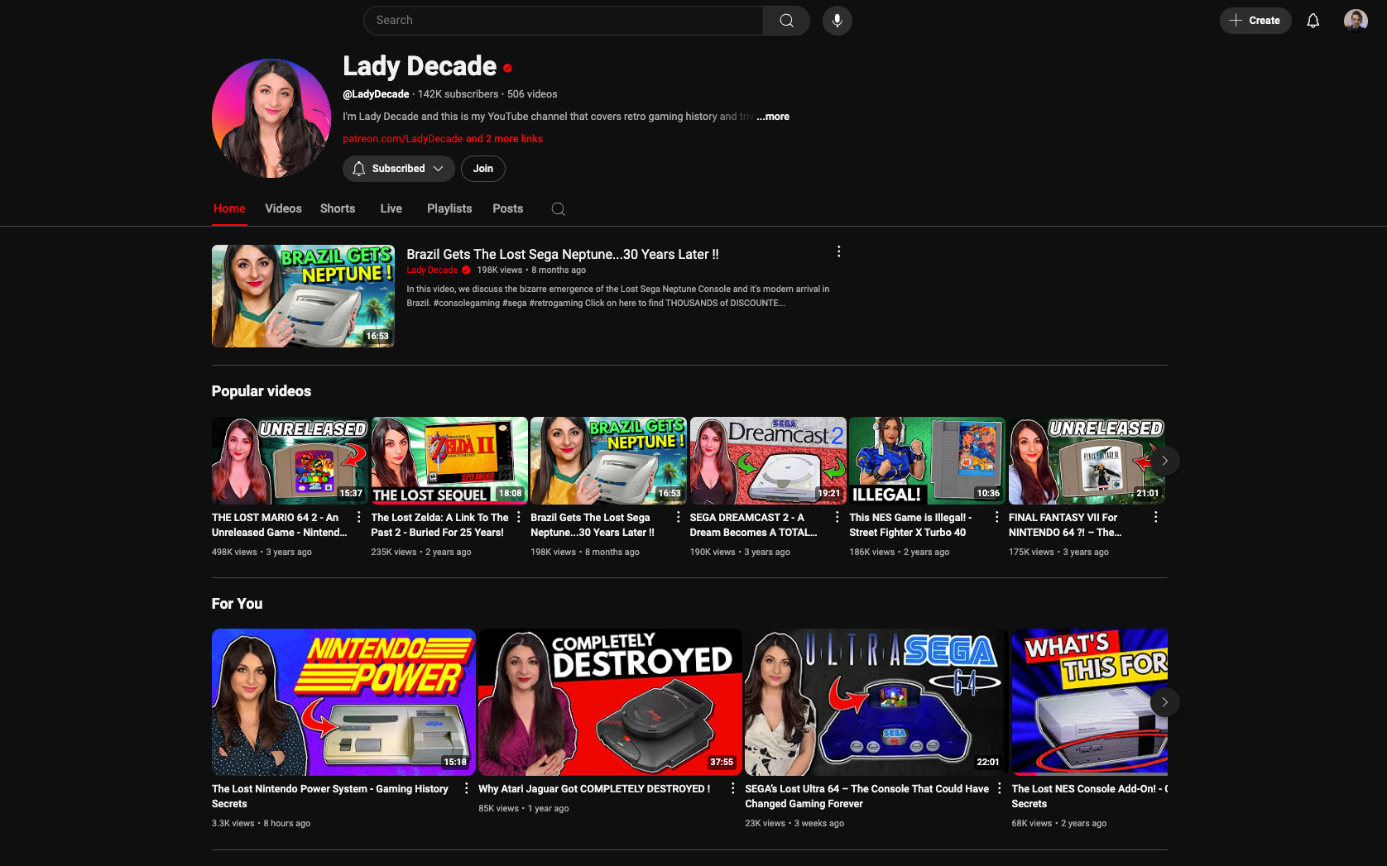Open options menu for featured Brazil Neptune video
1387x866 pixels.
pos(838,251)
